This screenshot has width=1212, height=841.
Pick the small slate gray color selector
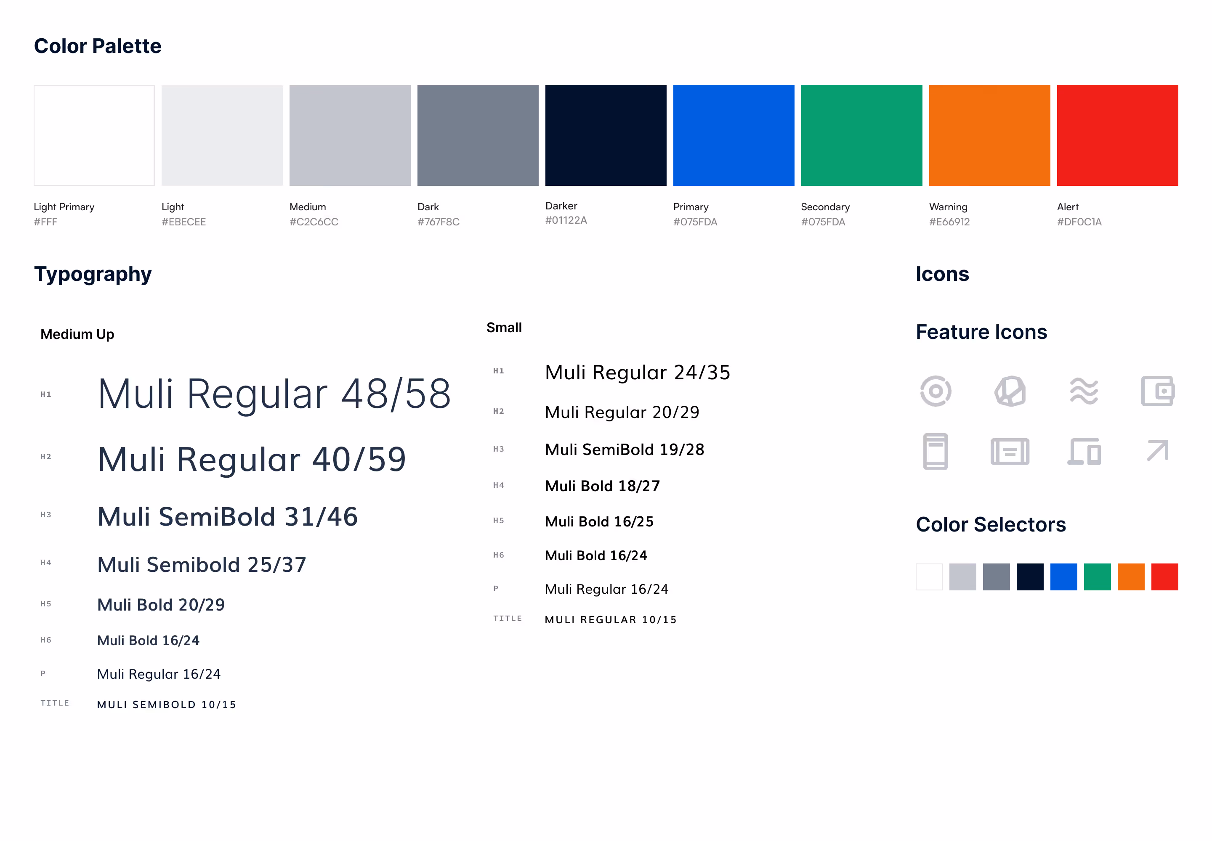tap(996, 577)
